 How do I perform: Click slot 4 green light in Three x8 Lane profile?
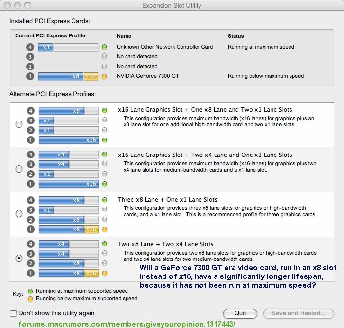[105, 200]
